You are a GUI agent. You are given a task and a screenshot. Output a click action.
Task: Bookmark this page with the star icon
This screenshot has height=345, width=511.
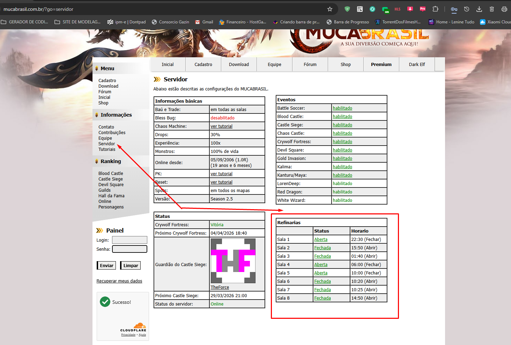click(x=330, y=9)
